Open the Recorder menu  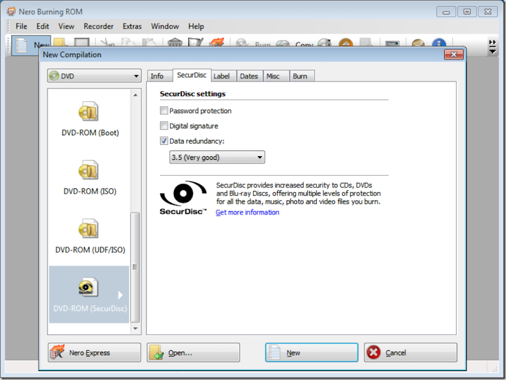point(99,27)
